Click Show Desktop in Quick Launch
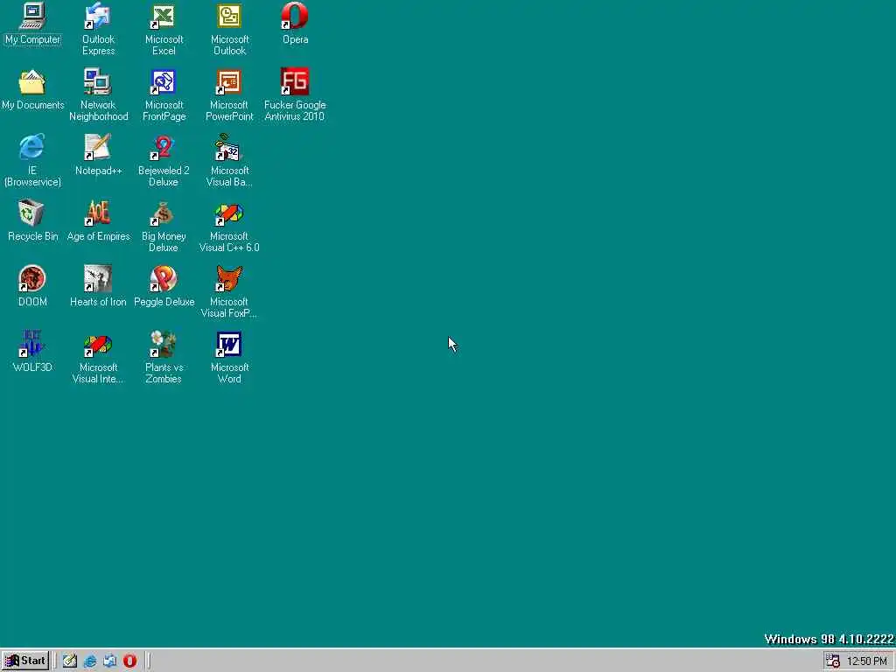Image resolution: width=896 pixels, height=672 pixels. [70, 661]
